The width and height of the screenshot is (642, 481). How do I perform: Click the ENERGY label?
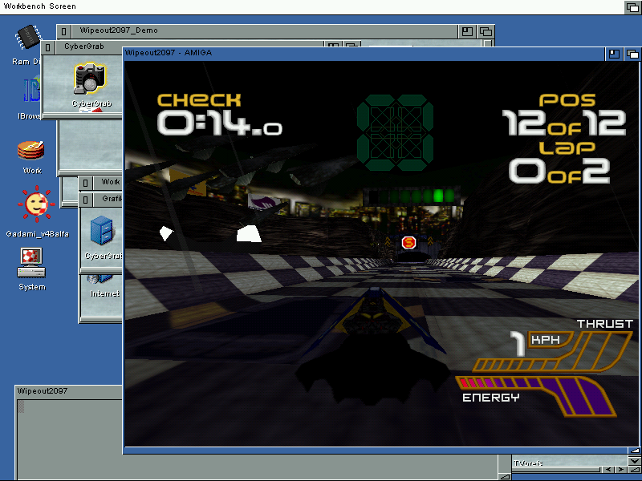(x=490, y=398)
